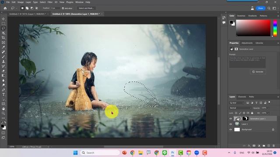Switch to the Swatches tab

[x=241, y=16]
